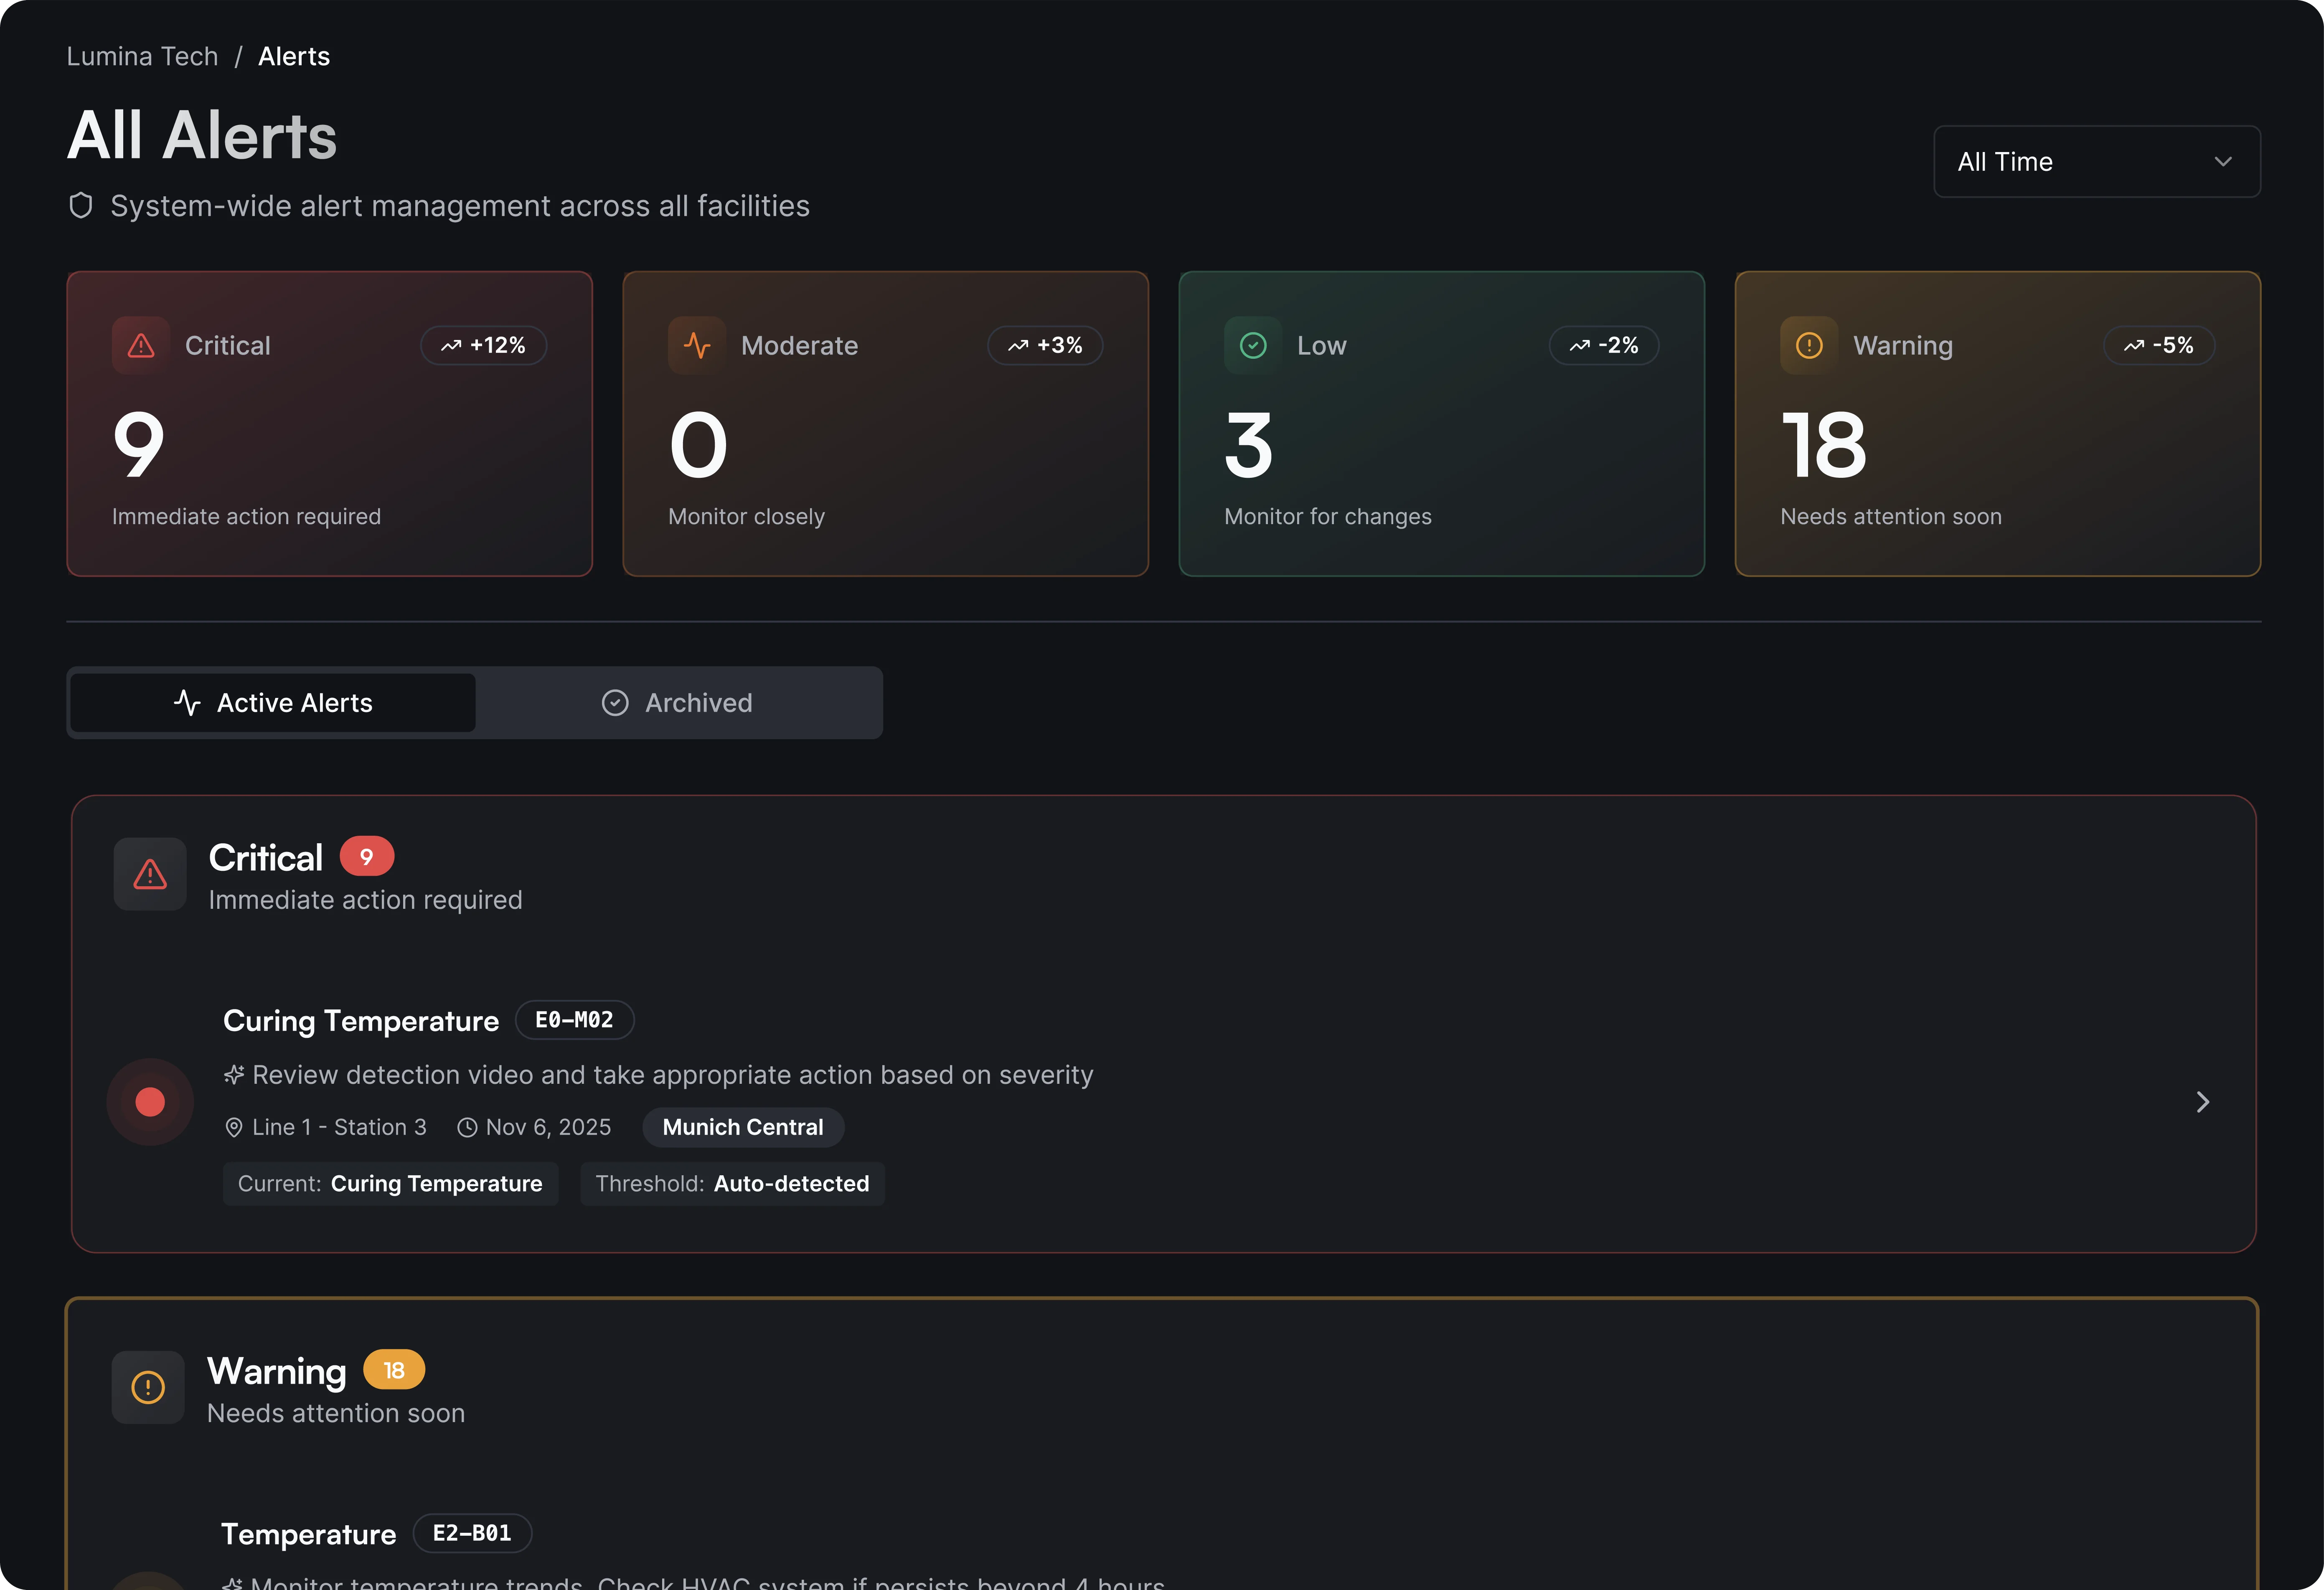
Task: Click the shield icon beside the subtitle
Action: pyautogui.click(x=81, y=205)
